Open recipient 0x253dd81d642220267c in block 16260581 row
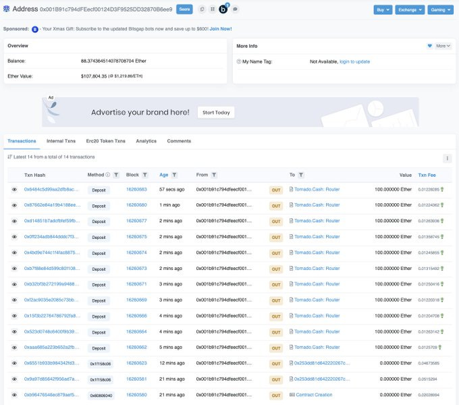Image resolution: width=459 pixels, height=405 pixels. (322, 379)
